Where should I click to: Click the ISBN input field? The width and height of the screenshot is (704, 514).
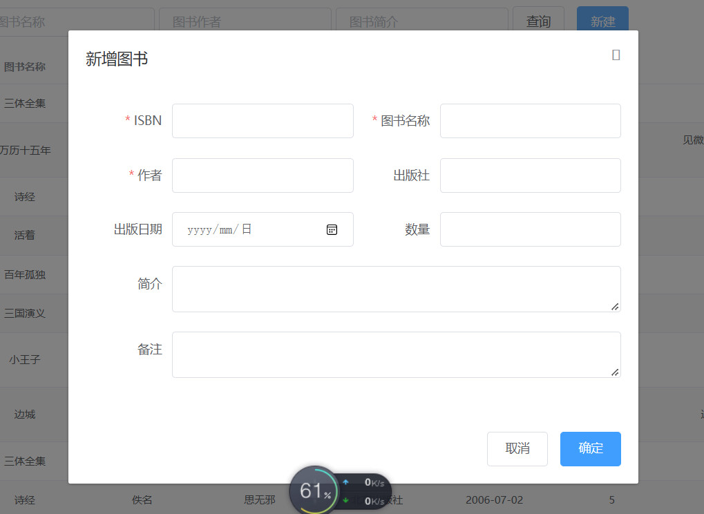point(263,121)
